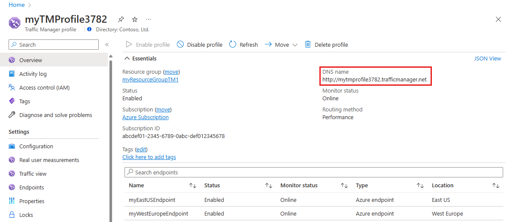Click the Traffic view icon
Screen dimensions: 513x222
pyautogui.click(x=12, y=174)
